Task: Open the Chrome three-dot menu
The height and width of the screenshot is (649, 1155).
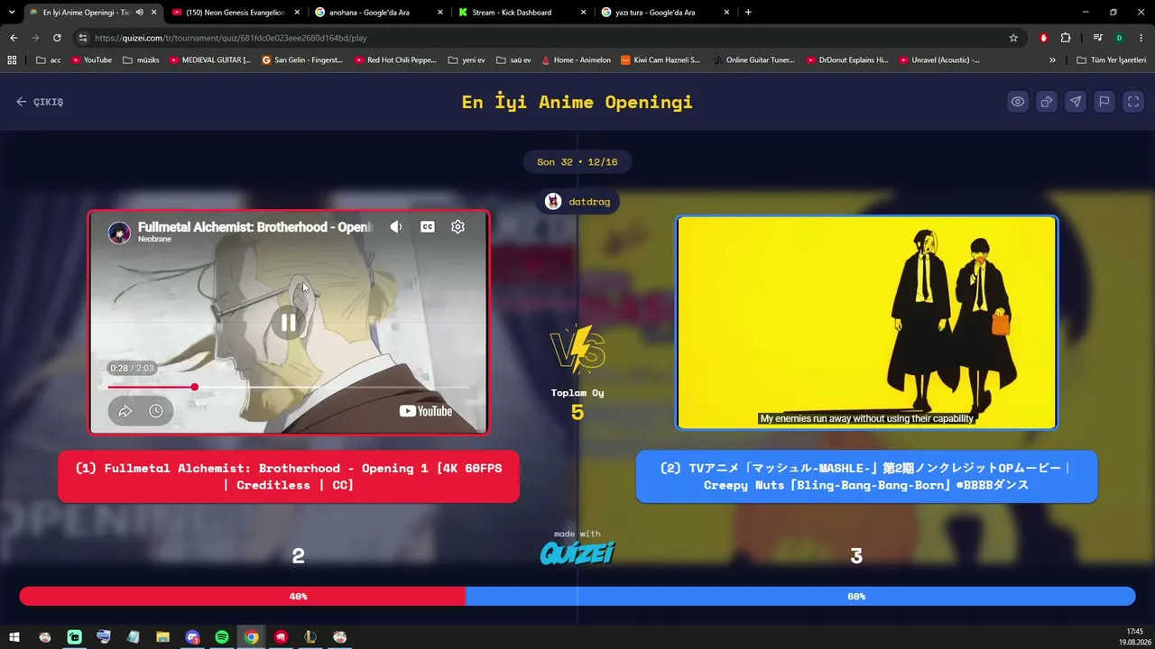Action: pyautogui.click(x=1141, y=38)
